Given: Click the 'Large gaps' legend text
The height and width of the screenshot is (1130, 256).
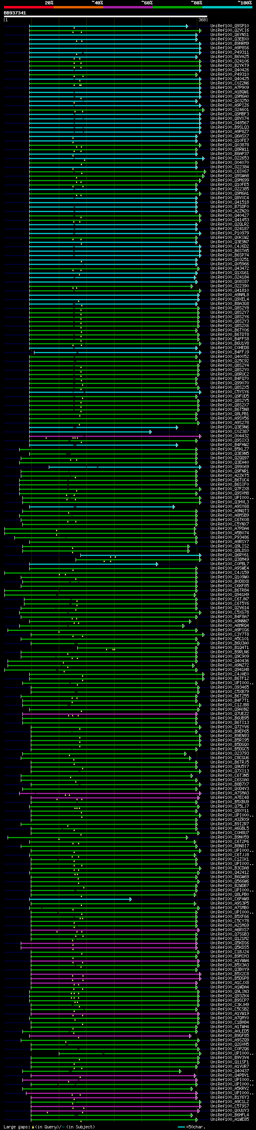Looking at the screenshot, I should (x=17, y=1127).
